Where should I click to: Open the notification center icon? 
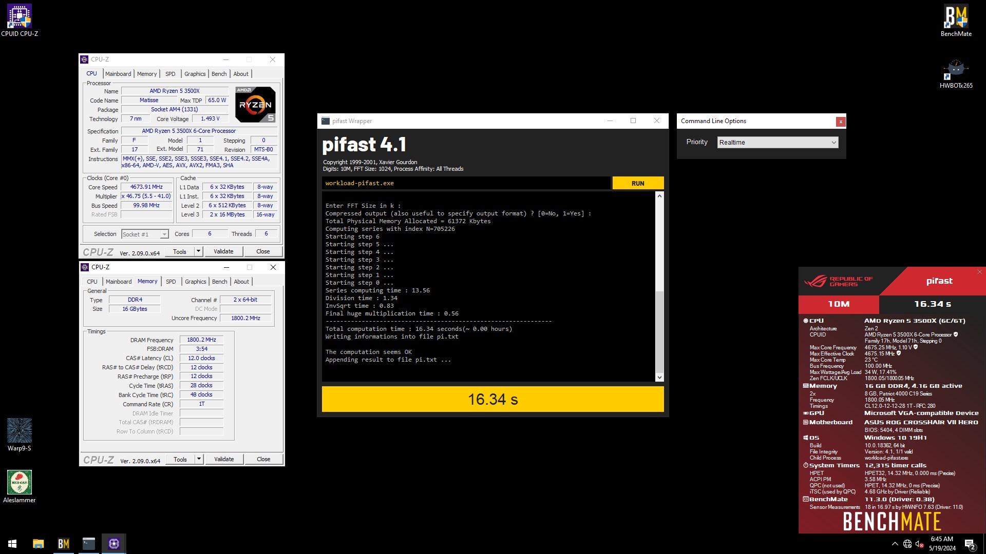pos(970,544)
